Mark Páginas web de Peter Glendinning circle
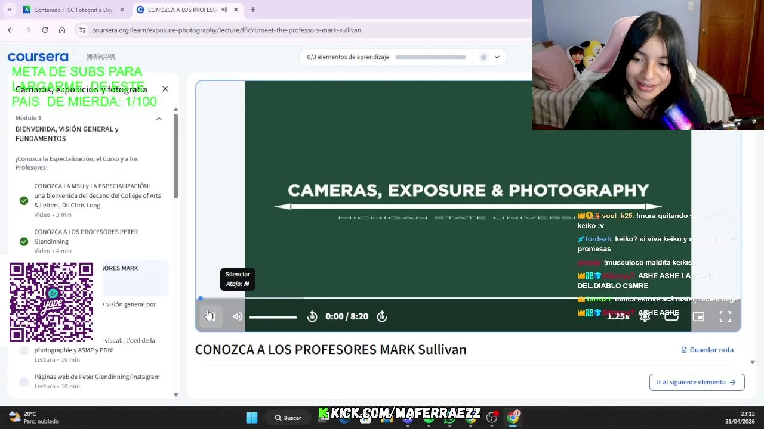The height and width of the screenshot is (429, 764). 24,381
